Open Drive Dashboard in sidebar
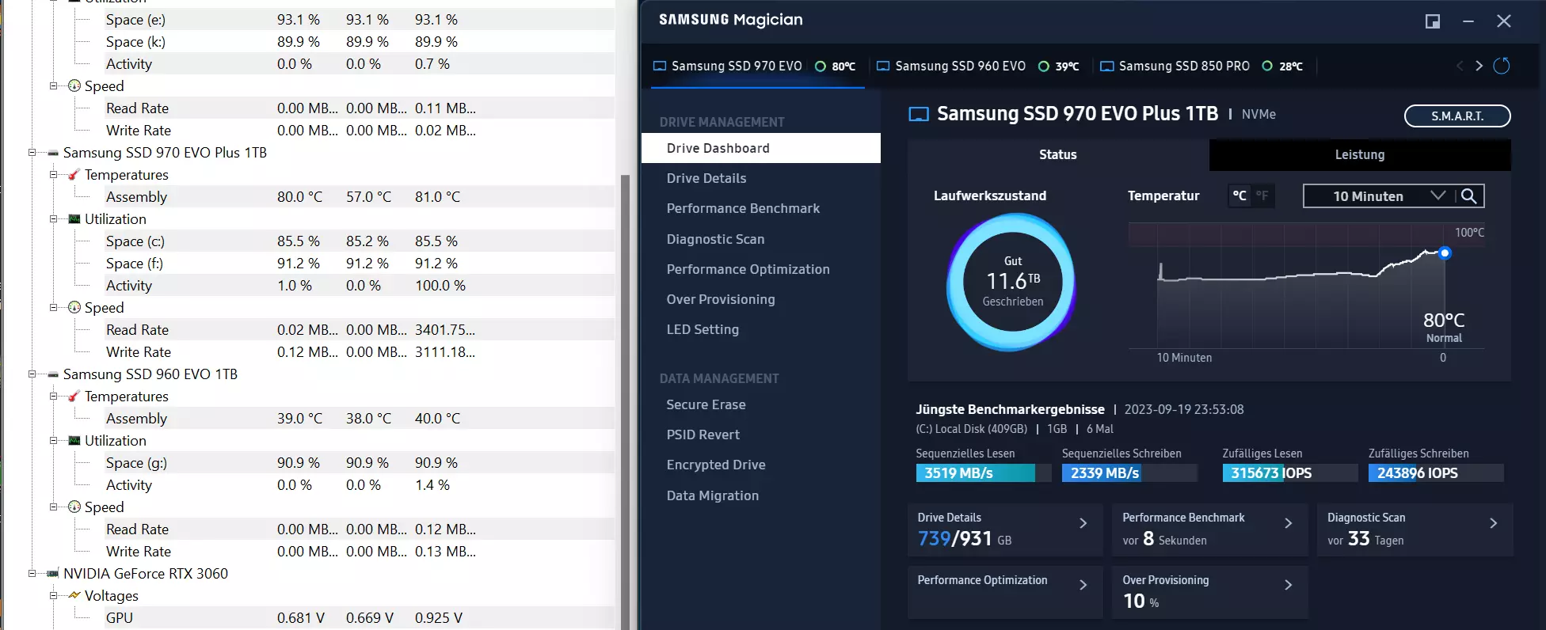This screenshot has height=630, width=1546. coord(761,148)
